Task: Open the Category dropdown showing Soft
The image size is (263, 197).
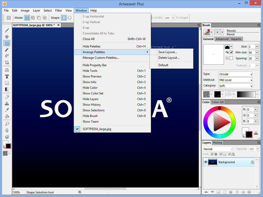Action: click(235, 86)
